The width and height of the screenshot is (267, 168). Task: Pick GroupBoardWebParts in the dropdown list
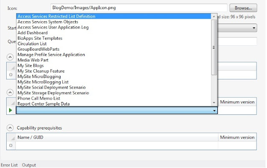[x=114, y=49]
